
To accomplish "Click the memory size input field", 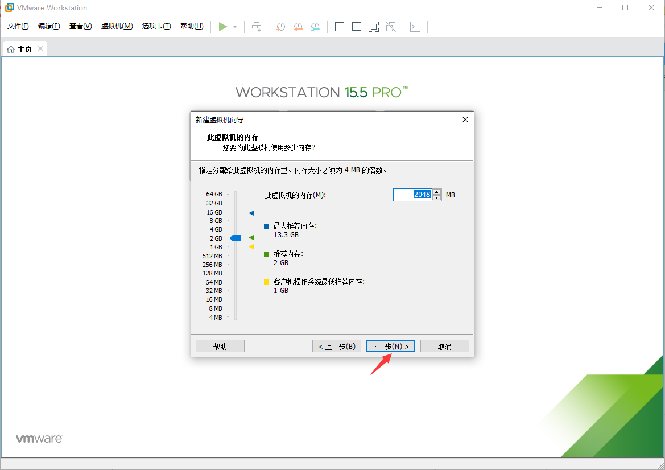I will pos(412,195).
